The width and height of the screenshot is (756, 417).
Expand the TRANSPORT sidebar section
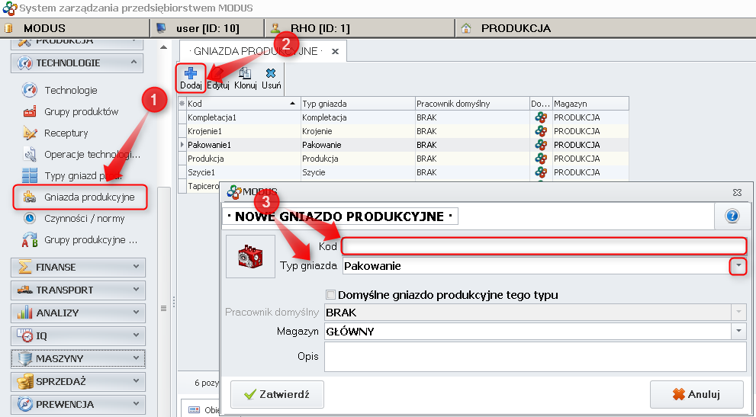pyautogui.click(x=78, y=290)
